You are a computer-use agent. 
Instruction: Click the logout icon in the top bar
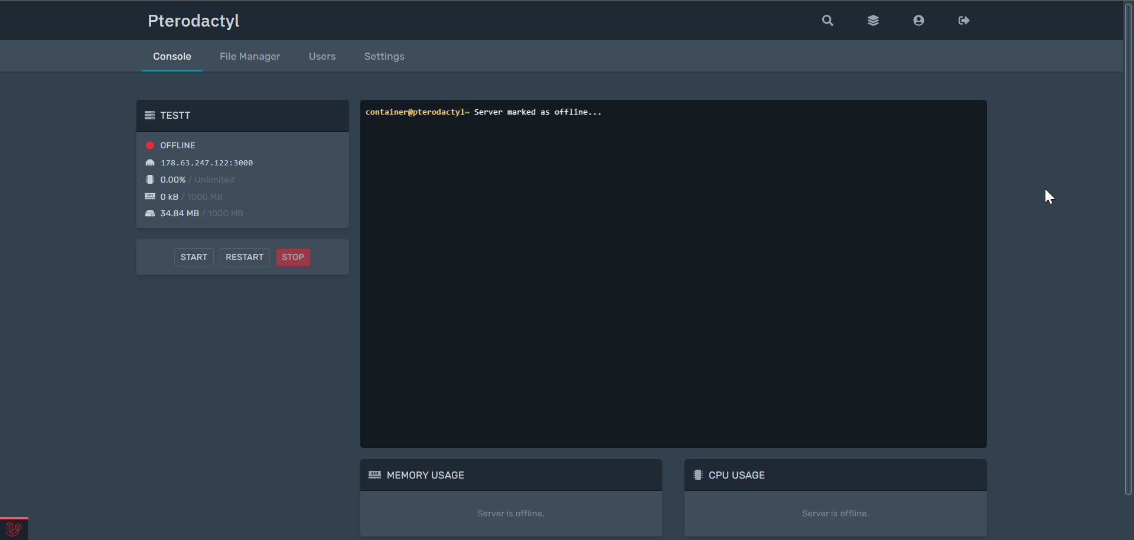tap(963, 20)
